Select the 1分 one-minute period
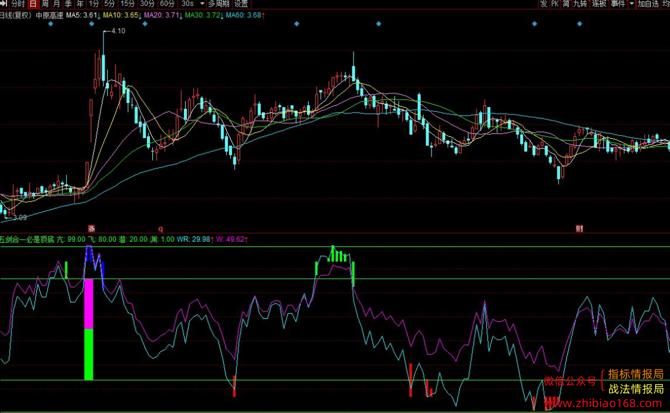 point(94,4)
